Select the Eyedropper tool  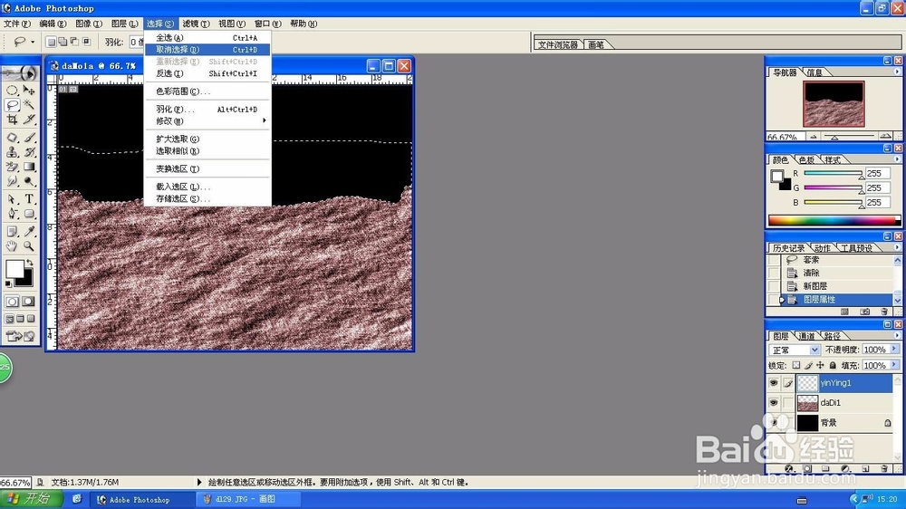tap(29, 232)
